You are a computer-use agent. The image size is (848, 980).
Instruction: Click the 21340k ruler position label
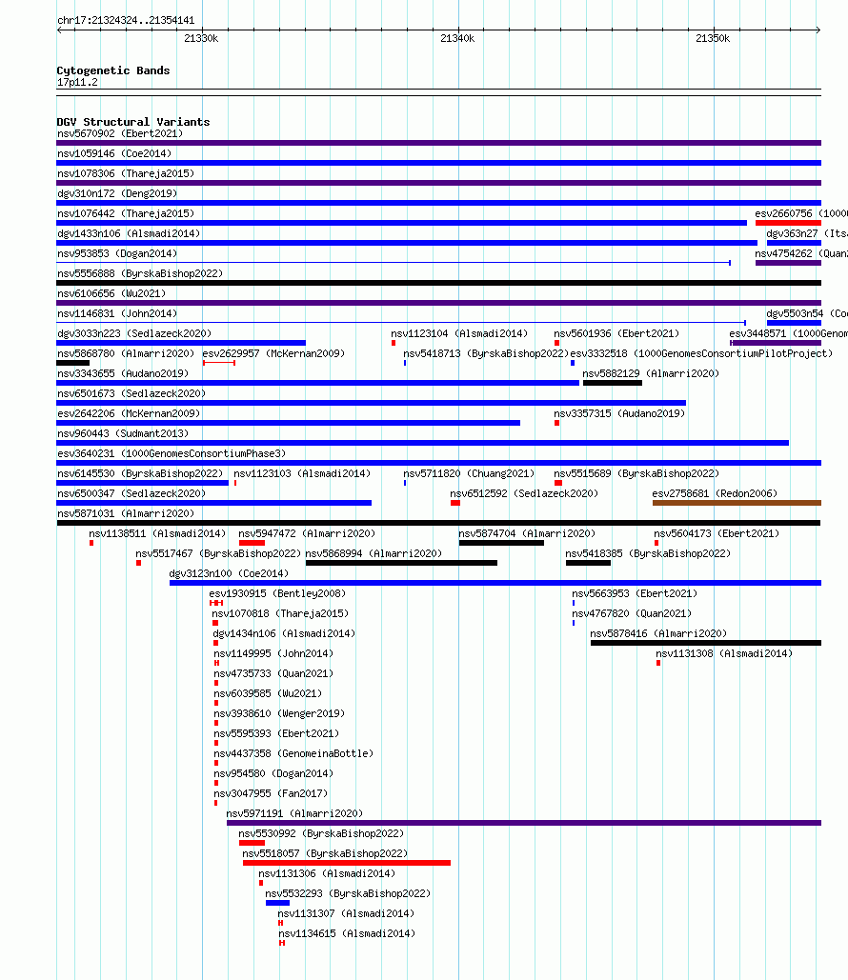tap(457, 39)
